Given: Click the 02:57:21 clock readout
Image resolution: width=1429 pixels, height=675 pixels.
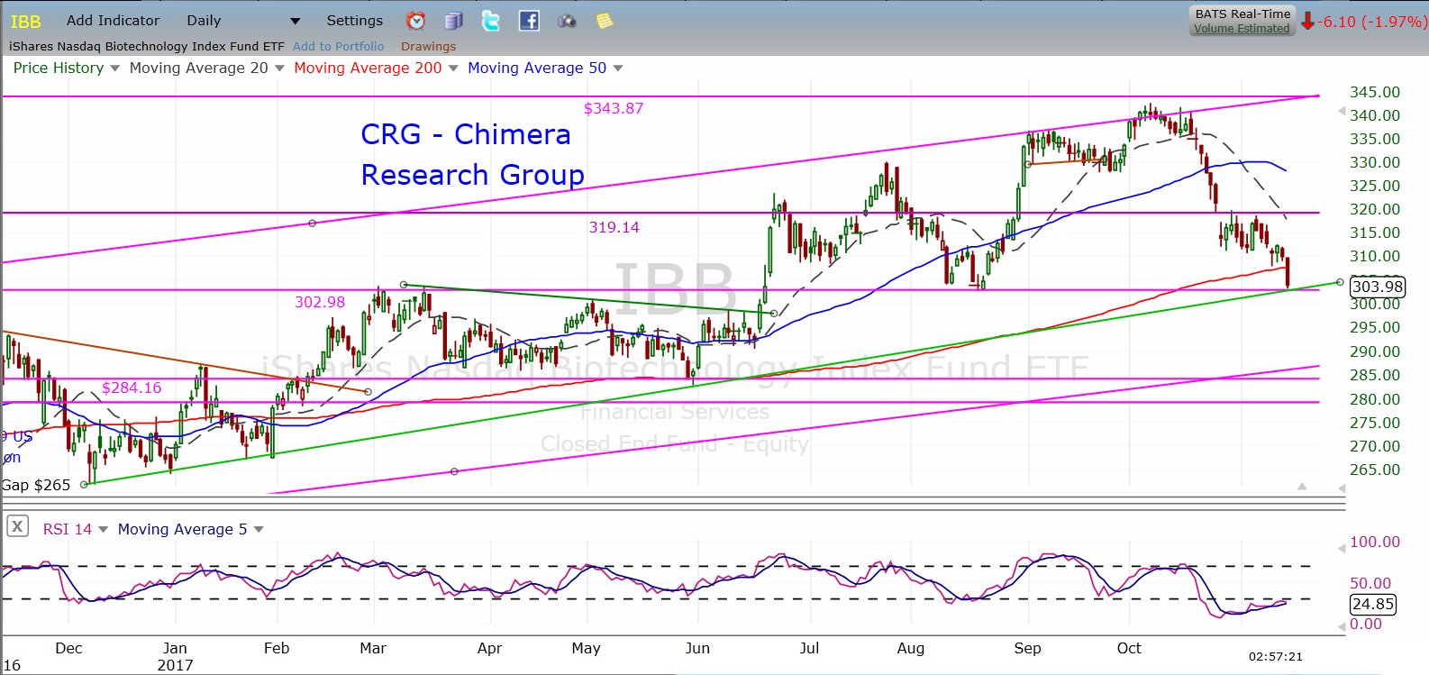Looking at the screenshot, I should 1275,656.
